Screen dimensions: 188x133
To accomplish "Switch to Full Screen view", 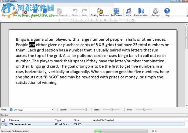I will tap(116, 12).
